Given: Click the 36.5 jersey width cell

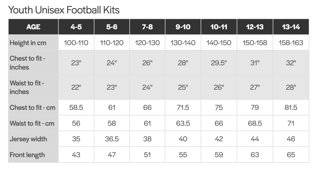Looking at the screenshot, I should (x=112, y=139).
